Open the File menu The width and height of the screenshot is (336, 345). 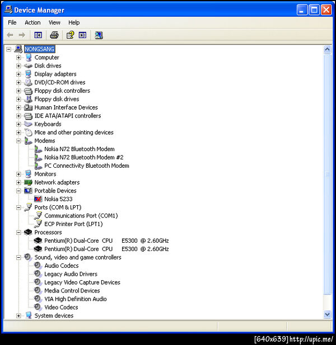[x=12, y=22]
